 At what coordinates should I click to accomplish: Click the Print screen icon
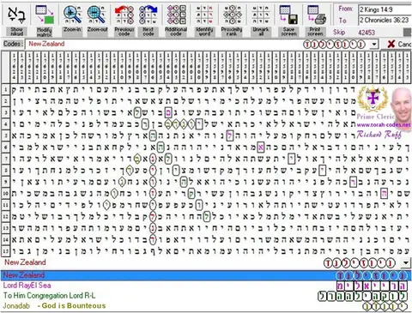316,15
